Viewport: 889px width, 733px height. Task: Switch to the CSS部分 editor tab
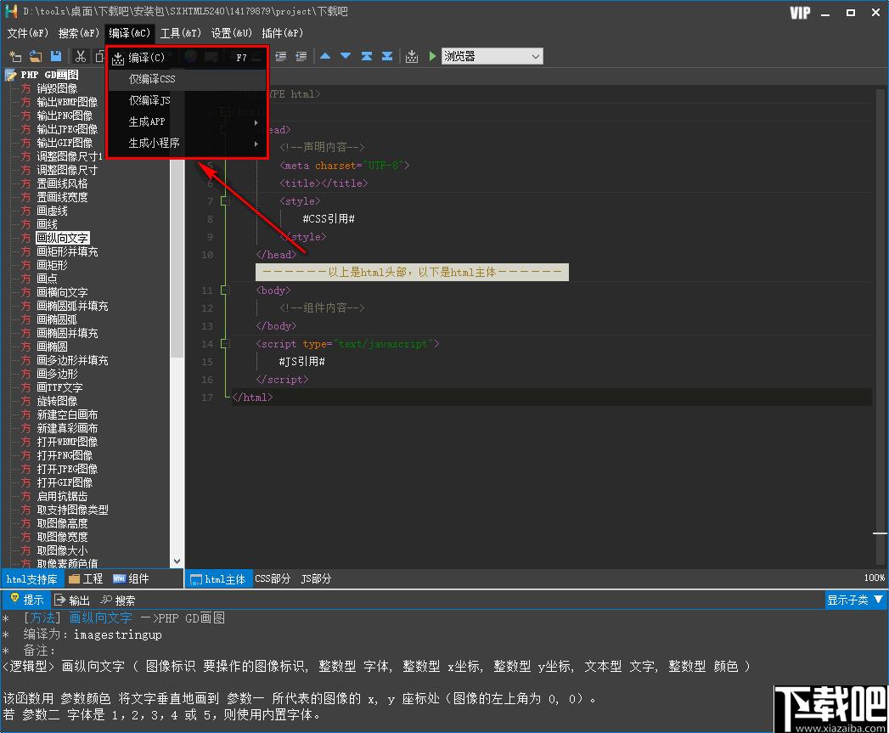pos(273,579)
